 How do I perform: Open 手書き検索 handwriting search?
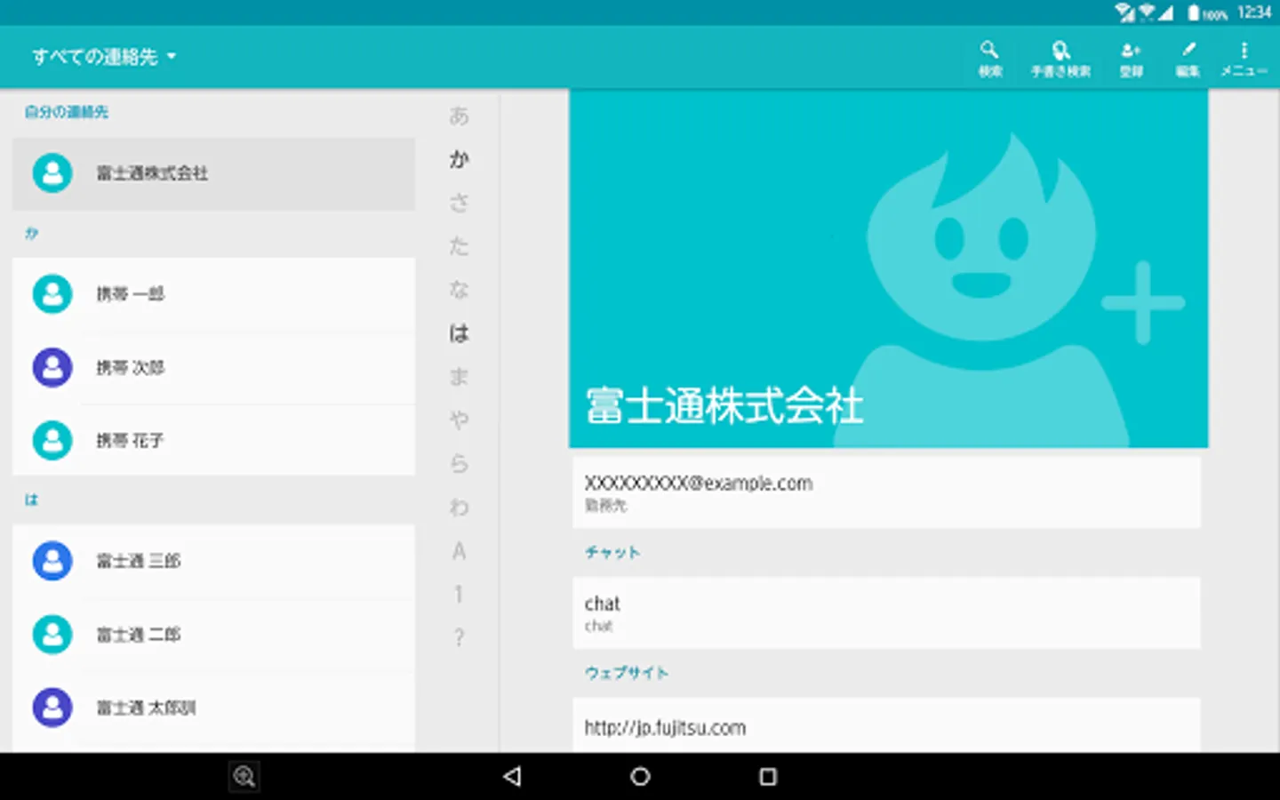click(1060, 58)
